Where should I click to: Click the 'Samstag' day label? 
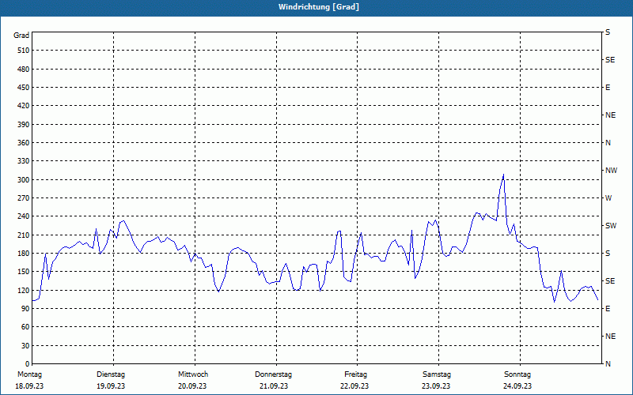click(437, 374)
